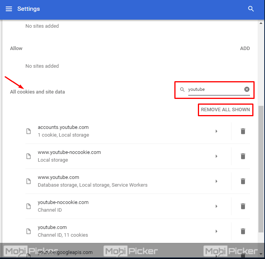Delete www.youtube.com data with trash icon

tap(243, 181)
